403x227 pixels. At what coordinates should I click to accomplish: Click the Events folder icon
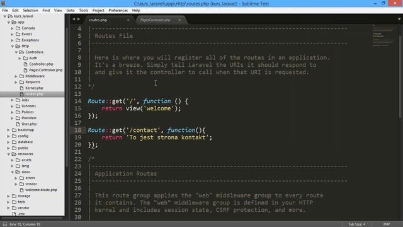[x=18, y=34]
